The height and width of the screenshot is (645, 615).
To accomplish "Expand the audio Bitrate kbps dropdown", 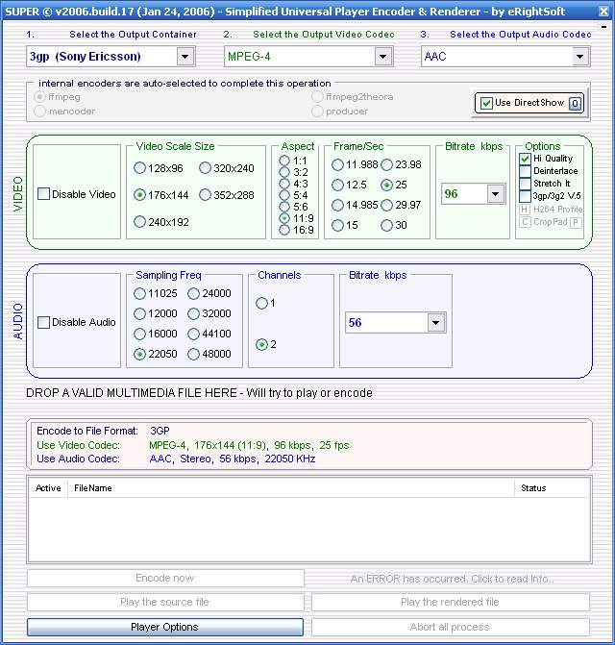I will [x=435, y=323].
